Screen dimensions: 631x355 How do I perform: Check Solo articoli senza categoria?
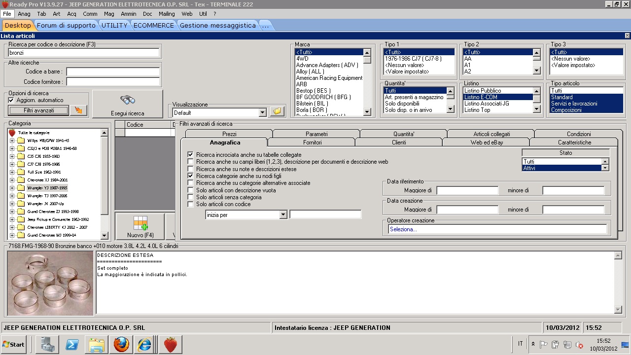pyautogui.click(x=191, y=197)
